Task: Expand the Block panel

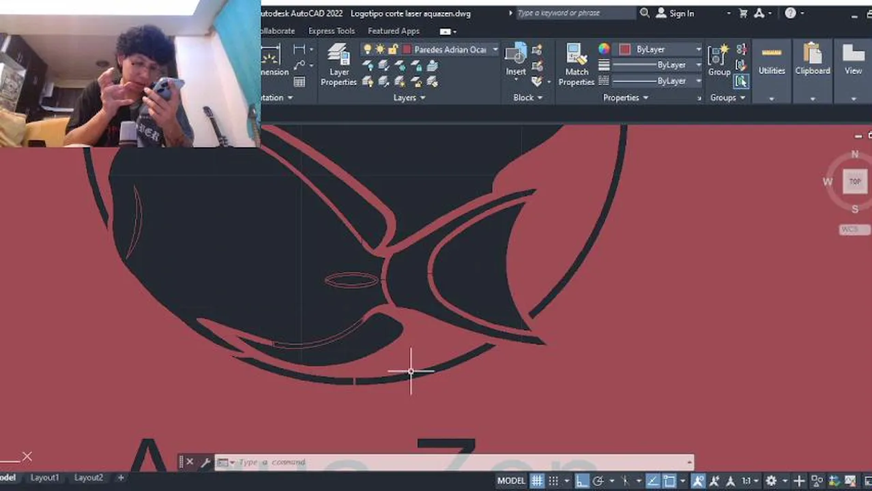Action: pyautogui.click(x=528, y=98)
